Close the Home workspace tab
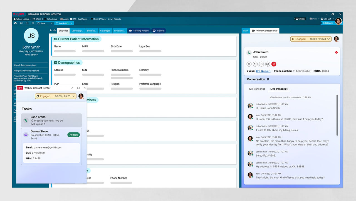The width and height of the screenshot is (356, 201). pos(51,23)
